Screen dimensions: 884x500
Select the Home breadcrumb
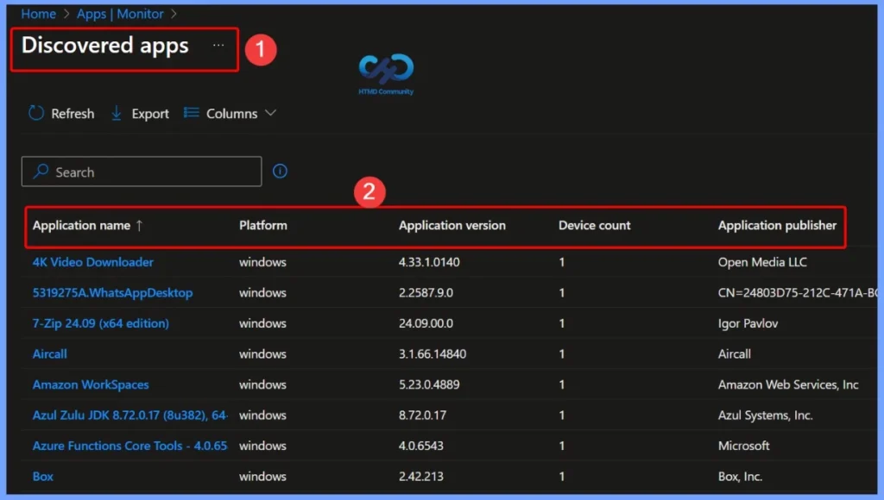(38, 14)
